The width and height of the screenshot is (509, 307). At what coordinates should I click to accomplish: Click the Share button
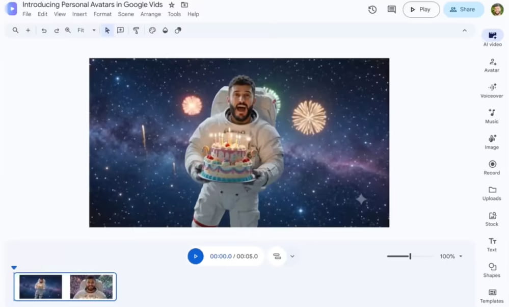463,9
